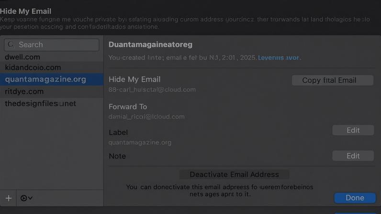The image size is (381, 214).
Task: Select kidandcoio.com in the address list
Action: point(52,67)
